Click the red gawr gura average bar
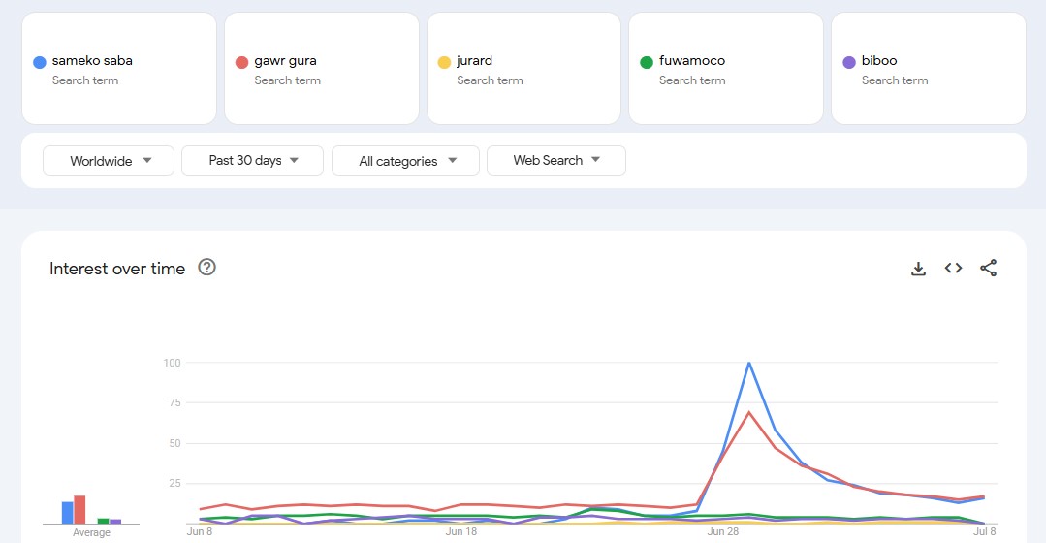This screenshot has height=543, width=1046. pos(80,510)
